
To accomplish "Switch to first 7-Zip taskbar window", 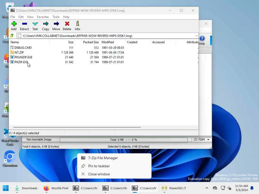I will pos(85,188).
